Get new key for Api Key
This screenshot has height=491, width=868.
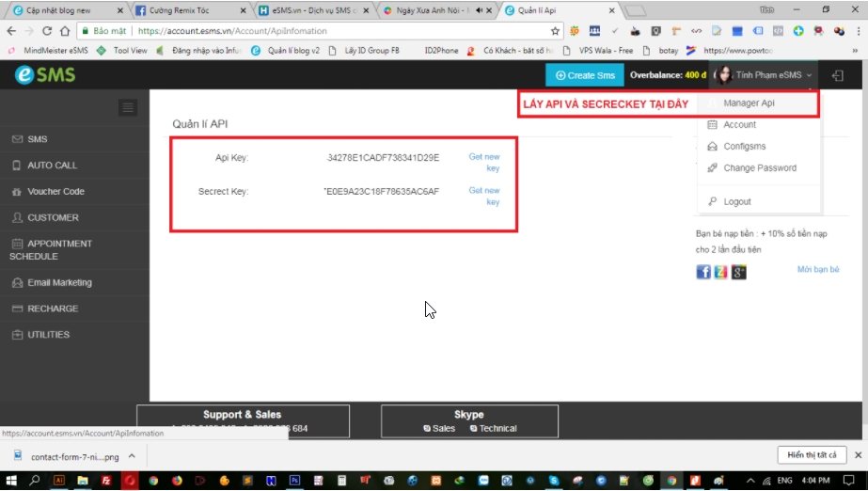pyautogui.click(x=485, y=163)
